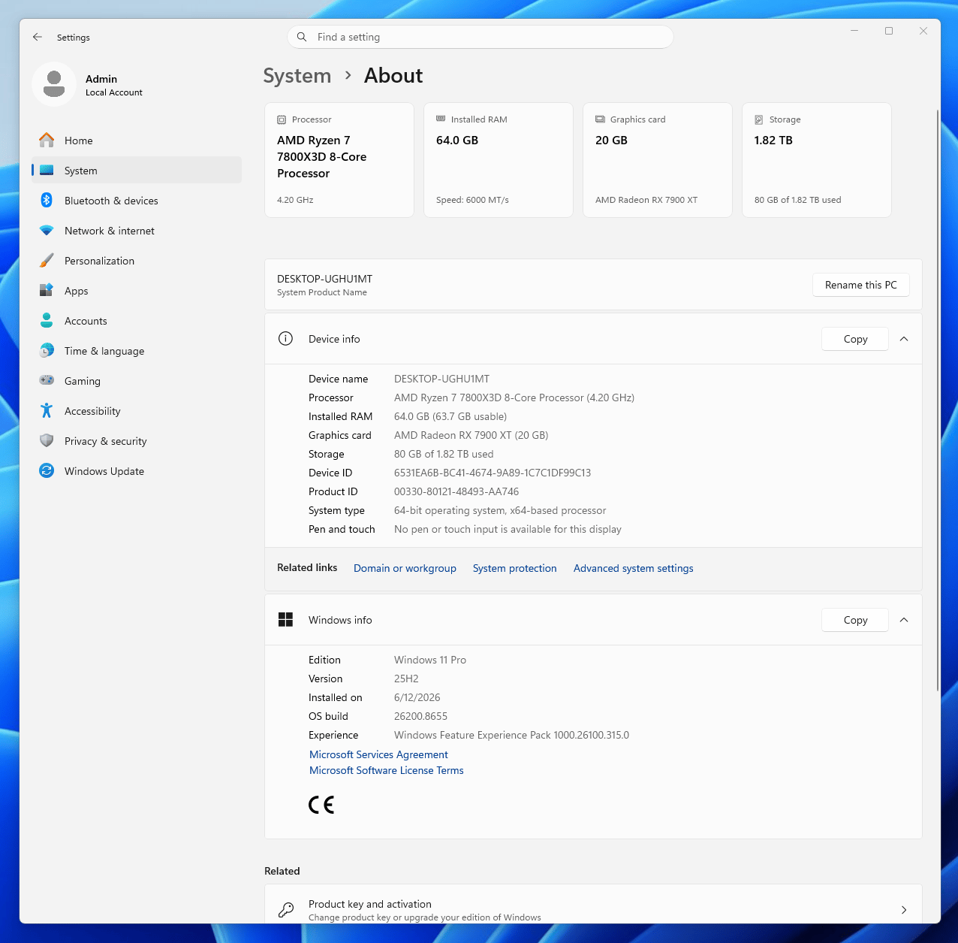
Task: Click the Network wifi icon
Action: pos(47,231)
